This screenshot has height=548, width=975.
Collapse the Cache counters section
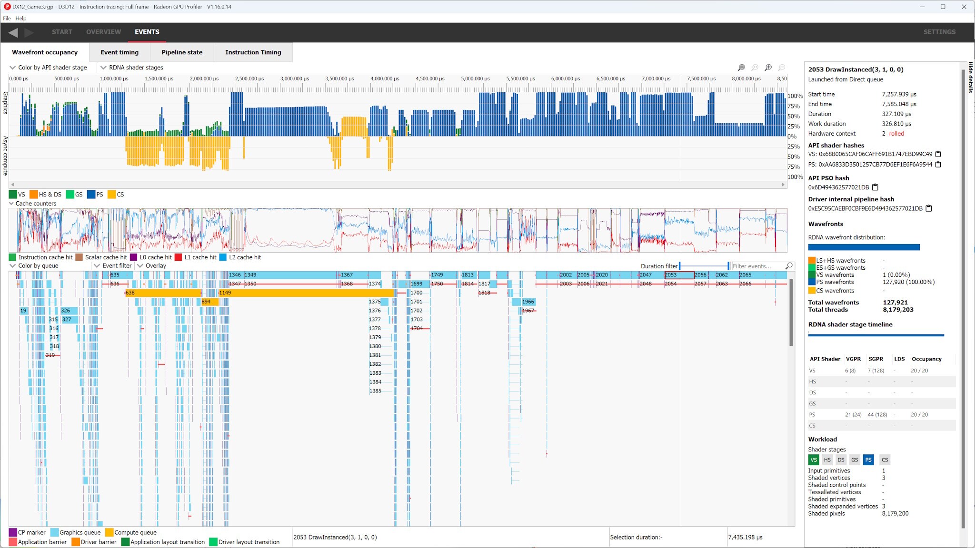33,204
